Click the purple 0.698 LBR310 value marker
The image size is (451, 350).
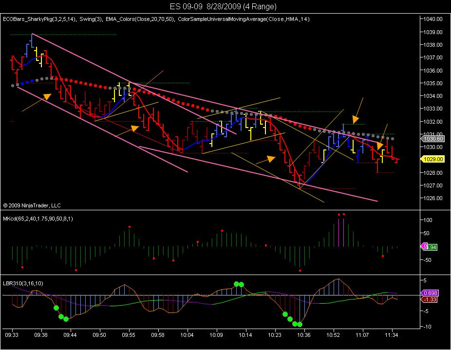(x=430, y=293)
